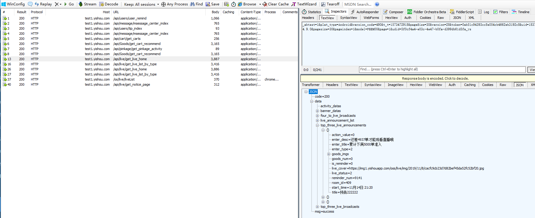This screenshot has width=535, height=218.
Task: Open the Timeline tab
Action: (521, 12)
